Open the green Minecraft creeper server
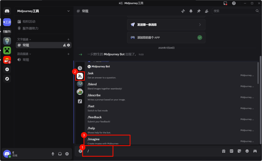This screenshot has width=262, height=161. coord(7,50)
